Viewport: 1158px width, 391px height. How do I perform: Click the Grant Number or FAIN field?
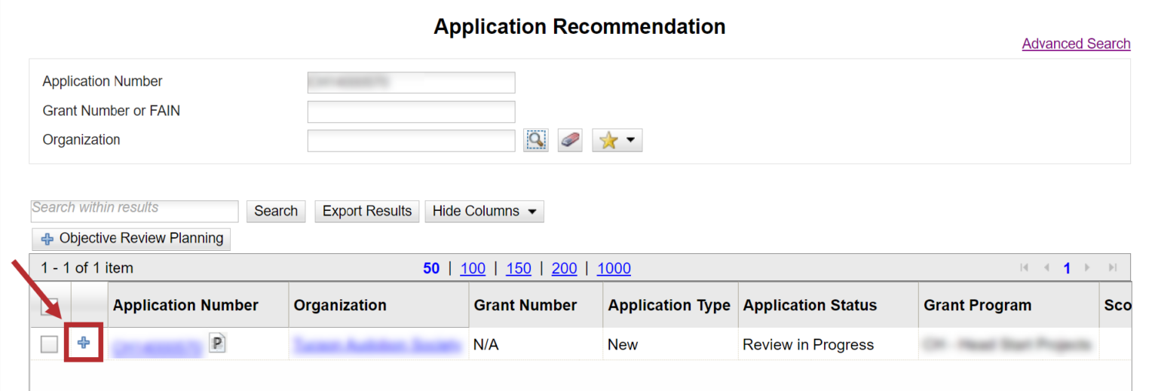click(411, 111)
